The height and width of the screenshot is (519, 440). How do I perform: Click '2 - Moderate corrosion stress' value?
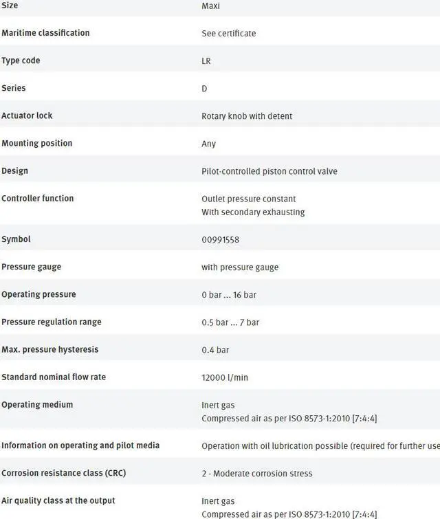click(x=257, y=474)
